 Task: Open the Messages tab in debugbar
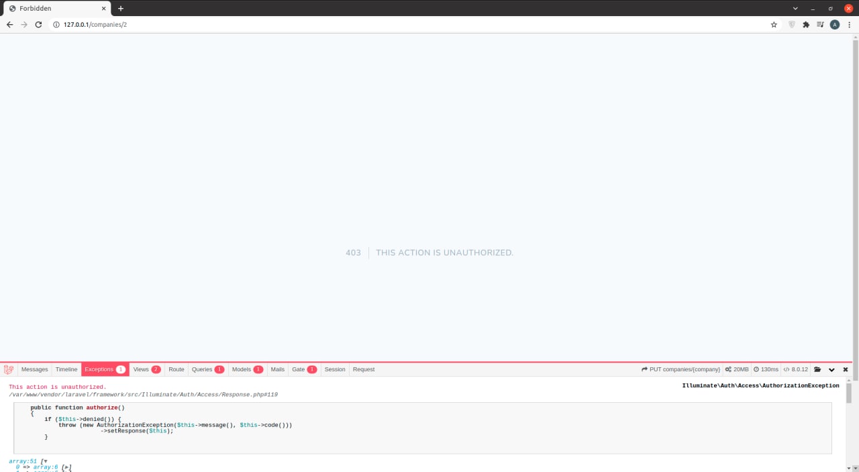click(x=35, y=369)
